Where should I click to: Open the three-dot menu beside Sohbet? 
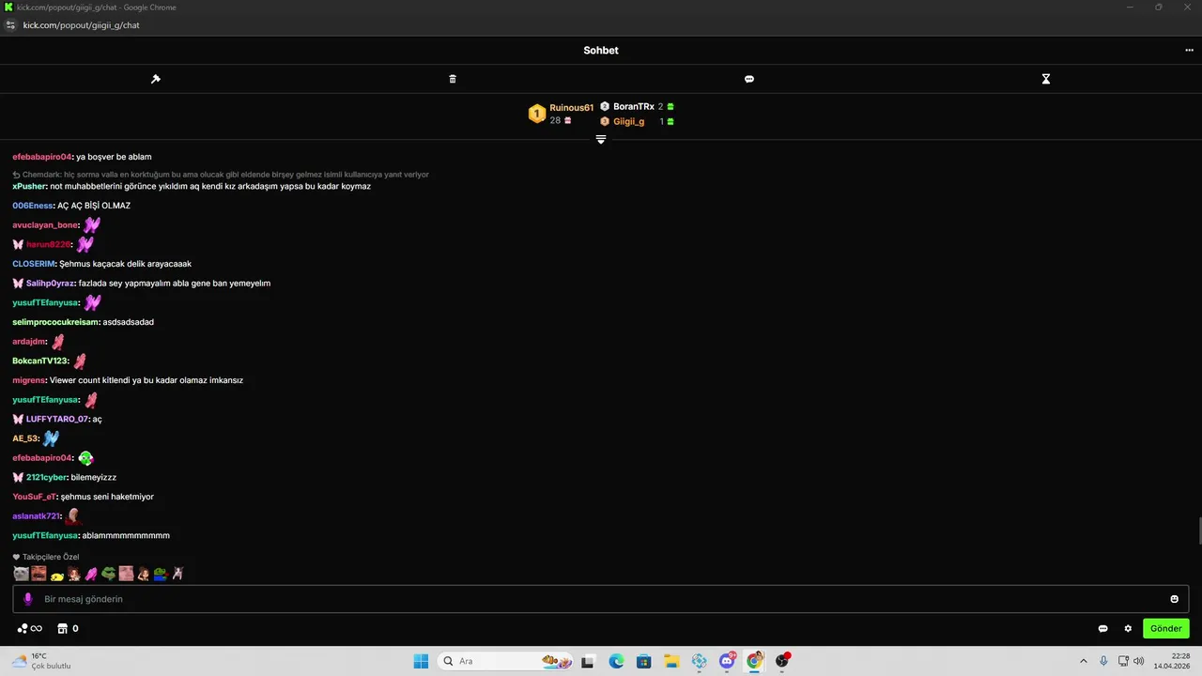tap(1189, 51)
